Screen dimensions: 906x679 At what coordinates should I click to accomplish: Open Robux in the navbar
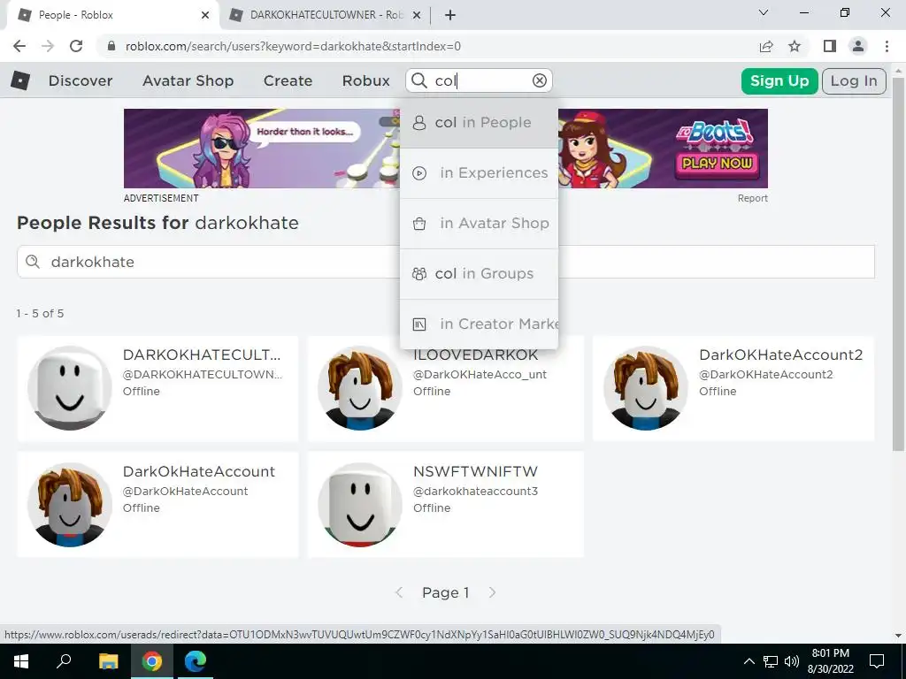pyautogui.click(x=365, y=80)
